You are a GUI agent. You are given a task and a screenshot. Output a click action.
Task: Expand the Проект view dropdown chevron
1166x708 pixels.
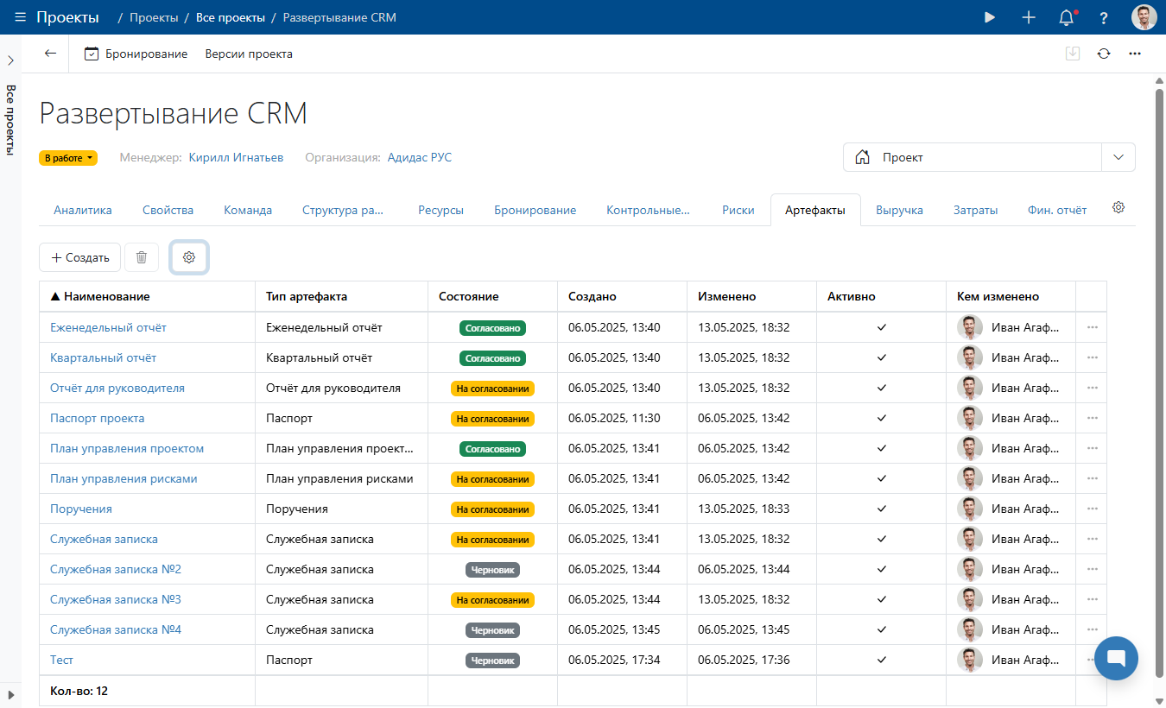click(x=1118, y=157)
